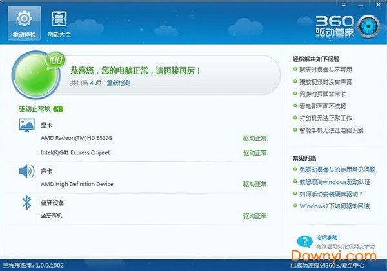Open the 打印机无法正常工作 help link
Screen dimensions: 387x271
coord(326,118)
